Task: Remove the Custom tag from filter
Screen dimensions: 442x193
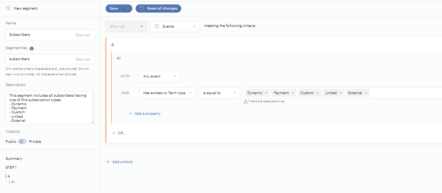Action: 318,93
